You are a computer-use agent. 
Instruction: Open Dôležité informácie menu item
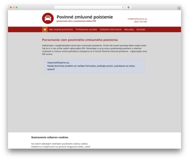pyautogui.click(x=110, y=30)
